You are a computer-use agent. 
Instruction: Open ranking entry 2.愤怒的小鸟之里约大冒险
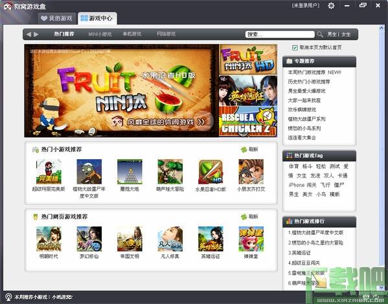315,243
